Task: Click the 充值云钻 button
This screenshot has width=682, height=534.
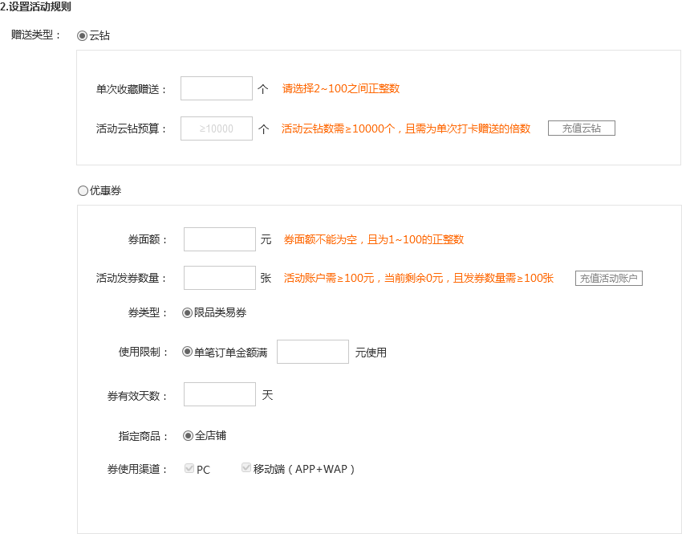Action: (582, 128)
